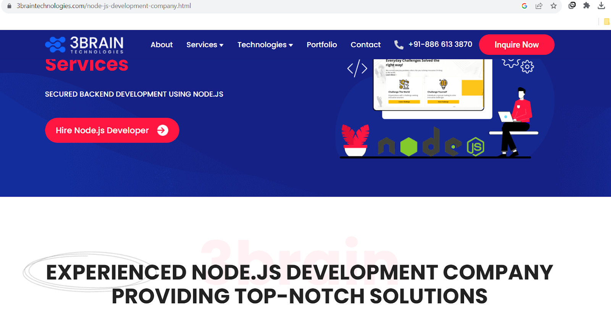Viewport: 611px width, 322px height.
Task: Click the circular extension icon beside the puzzle icon
Action: coord(572,5)
